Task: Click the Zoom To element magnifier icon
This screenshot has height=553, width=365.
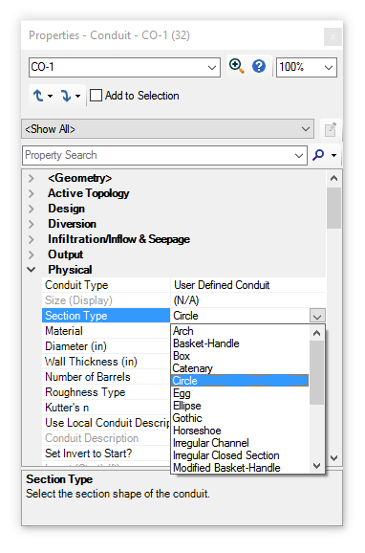Action: (x=236, y=66)
